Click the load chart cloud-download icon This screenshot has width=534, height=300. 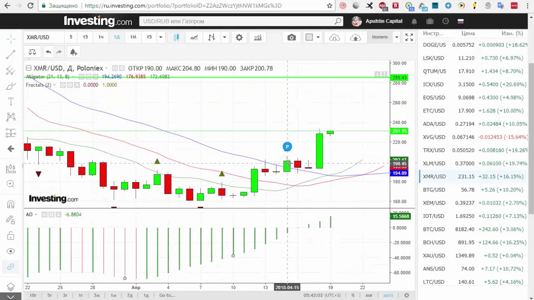(335, 37)
